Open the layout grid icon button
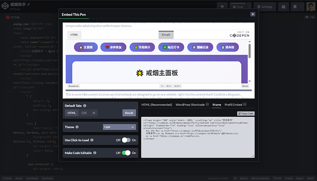 [x=283, y=7]
